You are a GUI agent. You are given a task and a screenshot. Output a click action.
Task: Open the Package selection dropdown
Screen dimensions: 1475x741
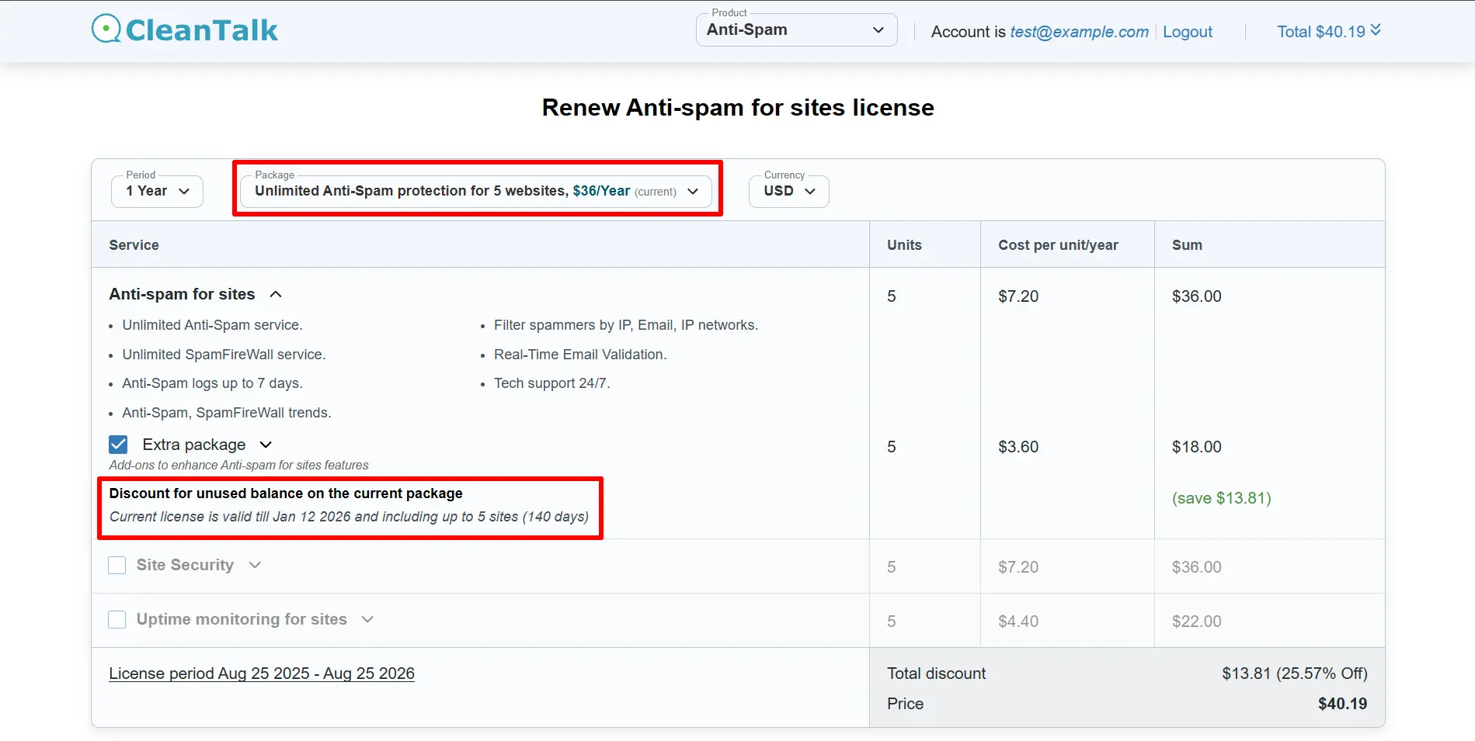click(x=476, y=192)
